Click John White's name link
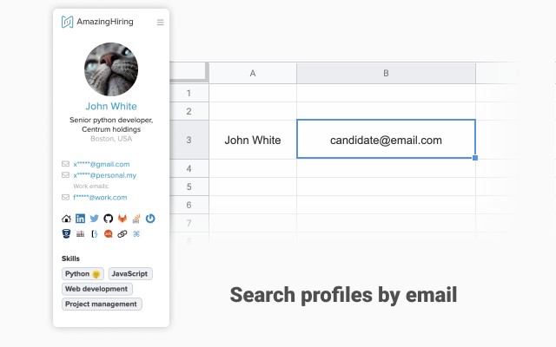This screenshot has height=347, width=556. pyautogui.click(x=111, y=107)
